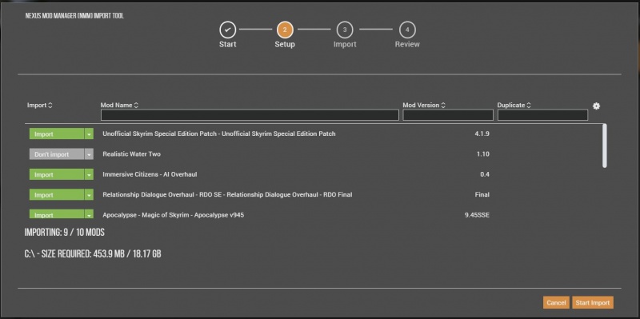Toggle Import for Relationship Dialogue Overhaul
Viewport: 640px width, 319px height.
point(57,195)
